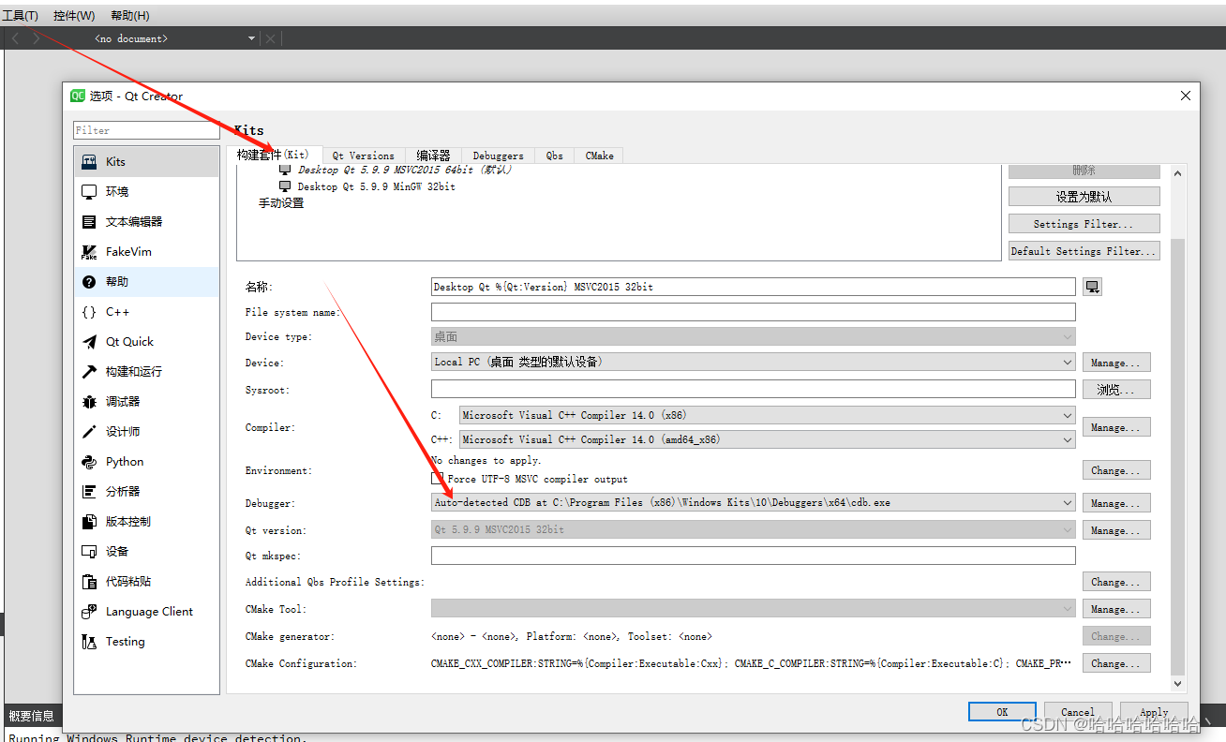Select the Kits category icon
Image resolution: width=1226 pixels, height=742 pixels.
[x=89, y=161]
